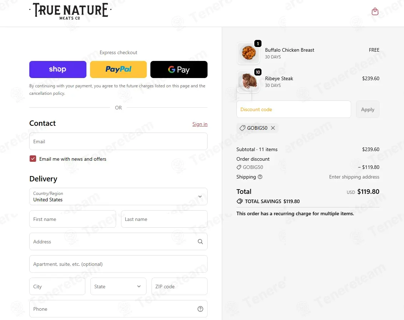Click the Subtotal 11 items label
The image size is (404, 320).
pos(257,149)
